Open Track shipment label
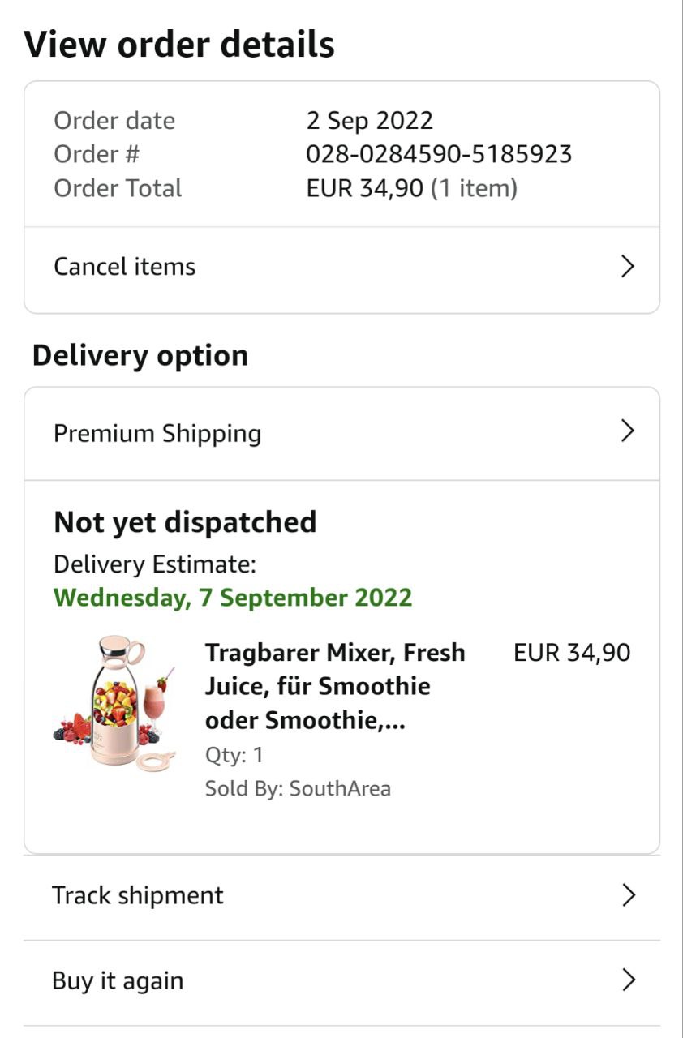This screenshot has width=683, height=1038. tap(138, 895)
